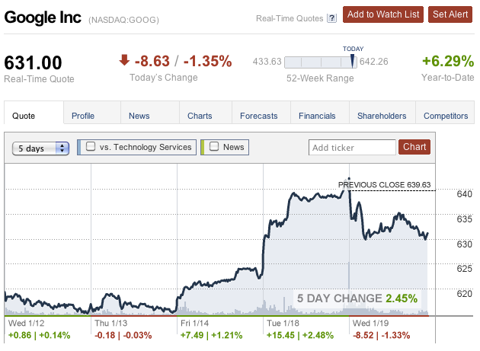480x351 pixels.
Task: Open the News tab
Action: pos(139,116)
